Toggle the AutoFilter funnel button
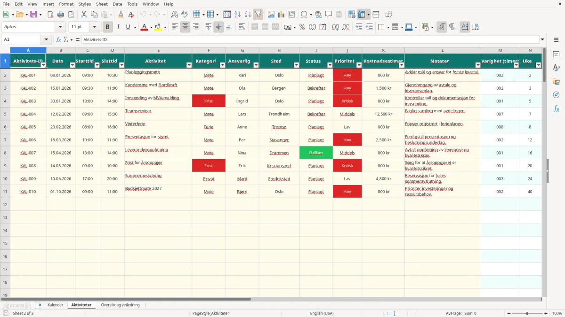This screenshot has width=565, height=317. (x=258, y=15)
